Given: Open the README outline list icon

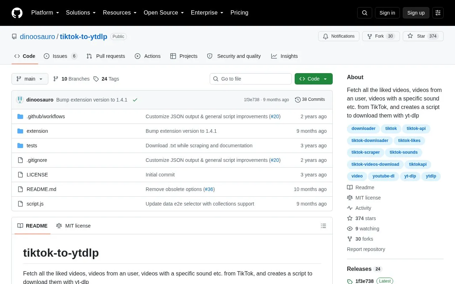Looking at the screenshot, I should 323,226.
